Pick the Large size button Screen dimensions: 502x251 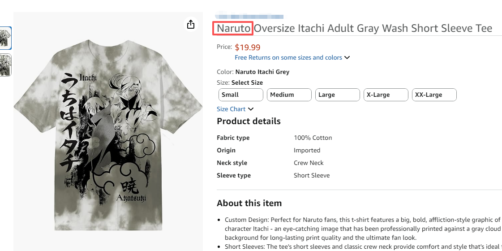pyautogui.click(x=337, y=95)
